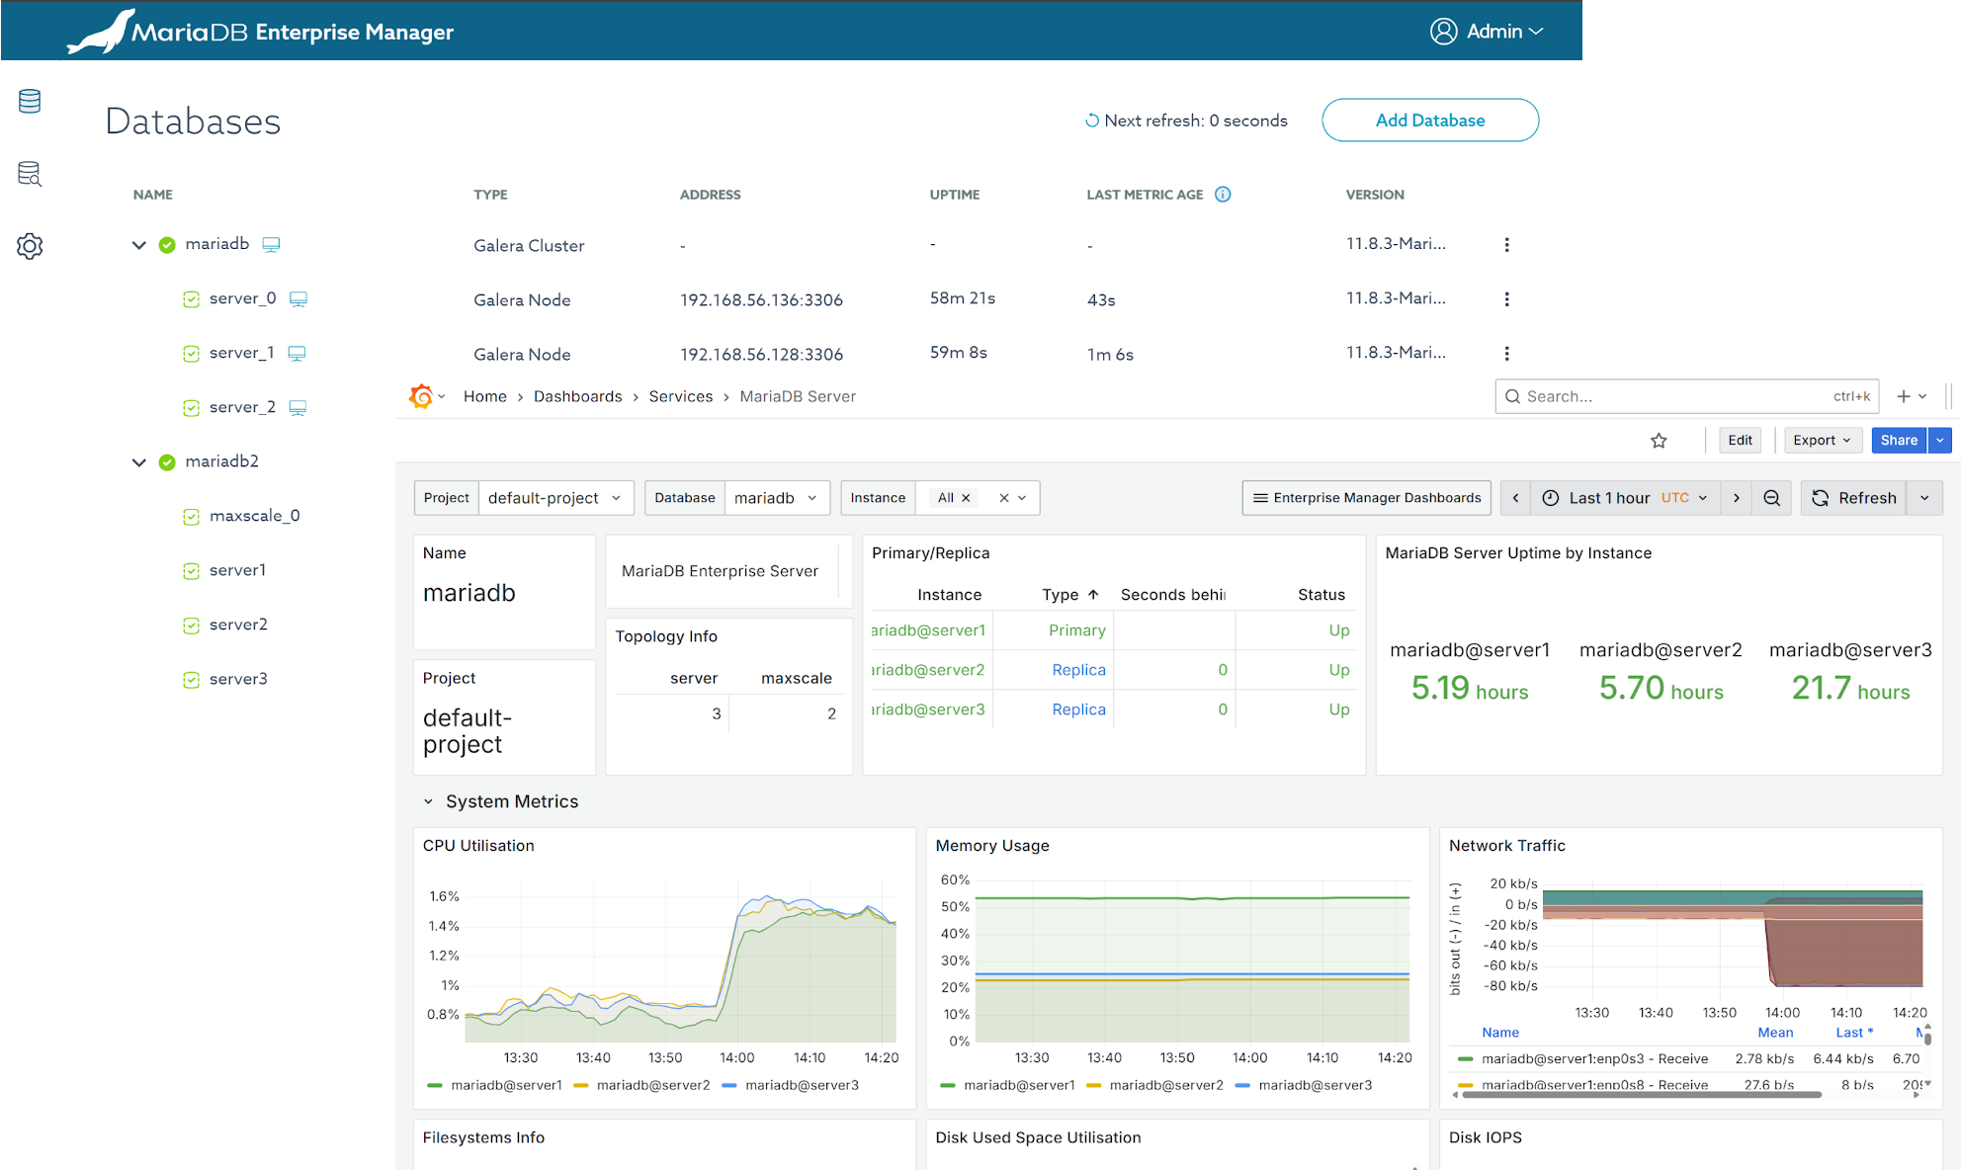Open the query editor sidebar icon
Image resolution: width=1961 pixels, height=1170 pixels.
(x=30, y=174)
